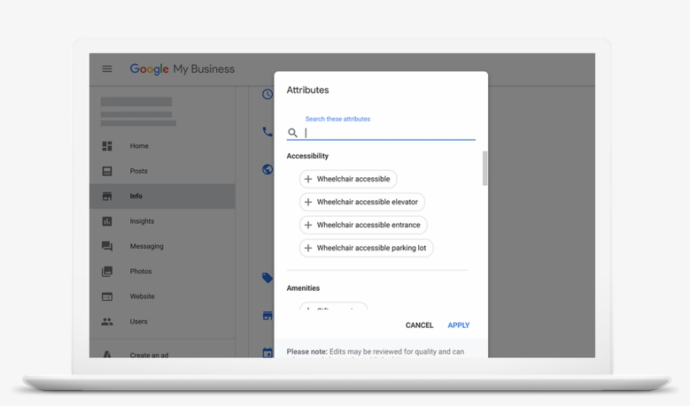Image resolution: width=690 pixels, height=406 pixels.
Task: Select Wheelchair accessible entrance chip
Action: pyautogui.click(x=364, y=225)
